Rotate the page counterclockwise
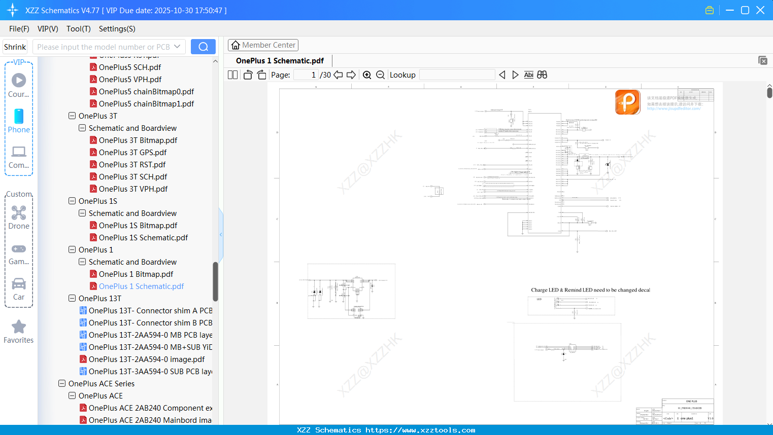This screenshot has width=773, height=435. [247, 75]
